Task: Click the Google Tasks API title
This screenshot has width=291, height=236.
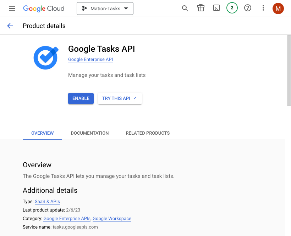Action: click(101, 49)
